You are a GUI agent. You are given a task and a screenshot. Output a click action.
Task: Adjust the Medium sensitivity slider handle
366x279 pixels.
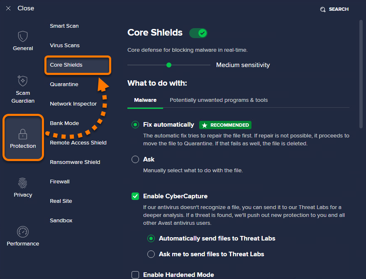169,65
